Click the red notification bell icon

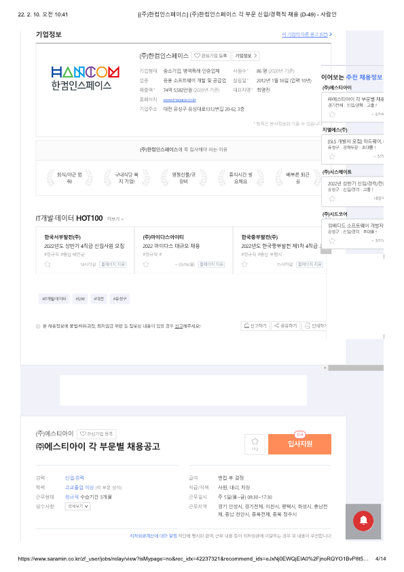point(363,520)
